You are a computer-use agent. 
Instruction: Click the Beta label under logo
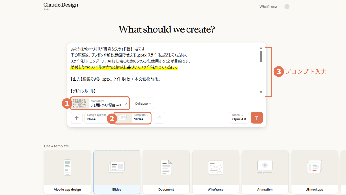(x=46, y=10)
